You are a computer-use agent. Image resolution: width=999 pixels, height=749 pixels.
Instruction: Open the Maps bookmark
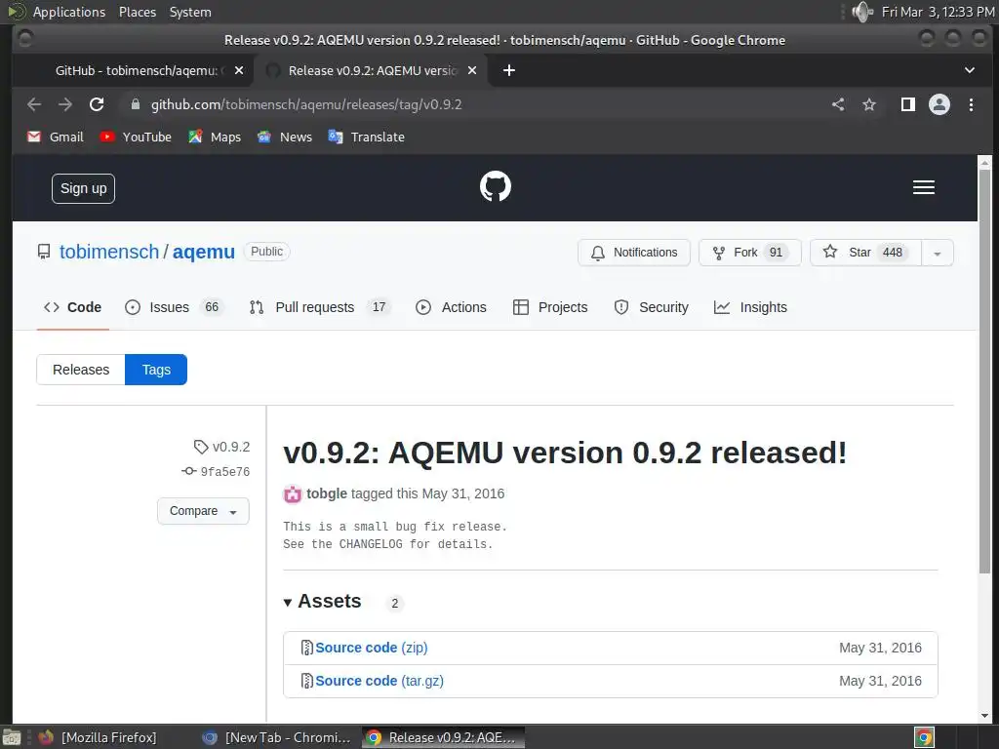click(214, 137)
